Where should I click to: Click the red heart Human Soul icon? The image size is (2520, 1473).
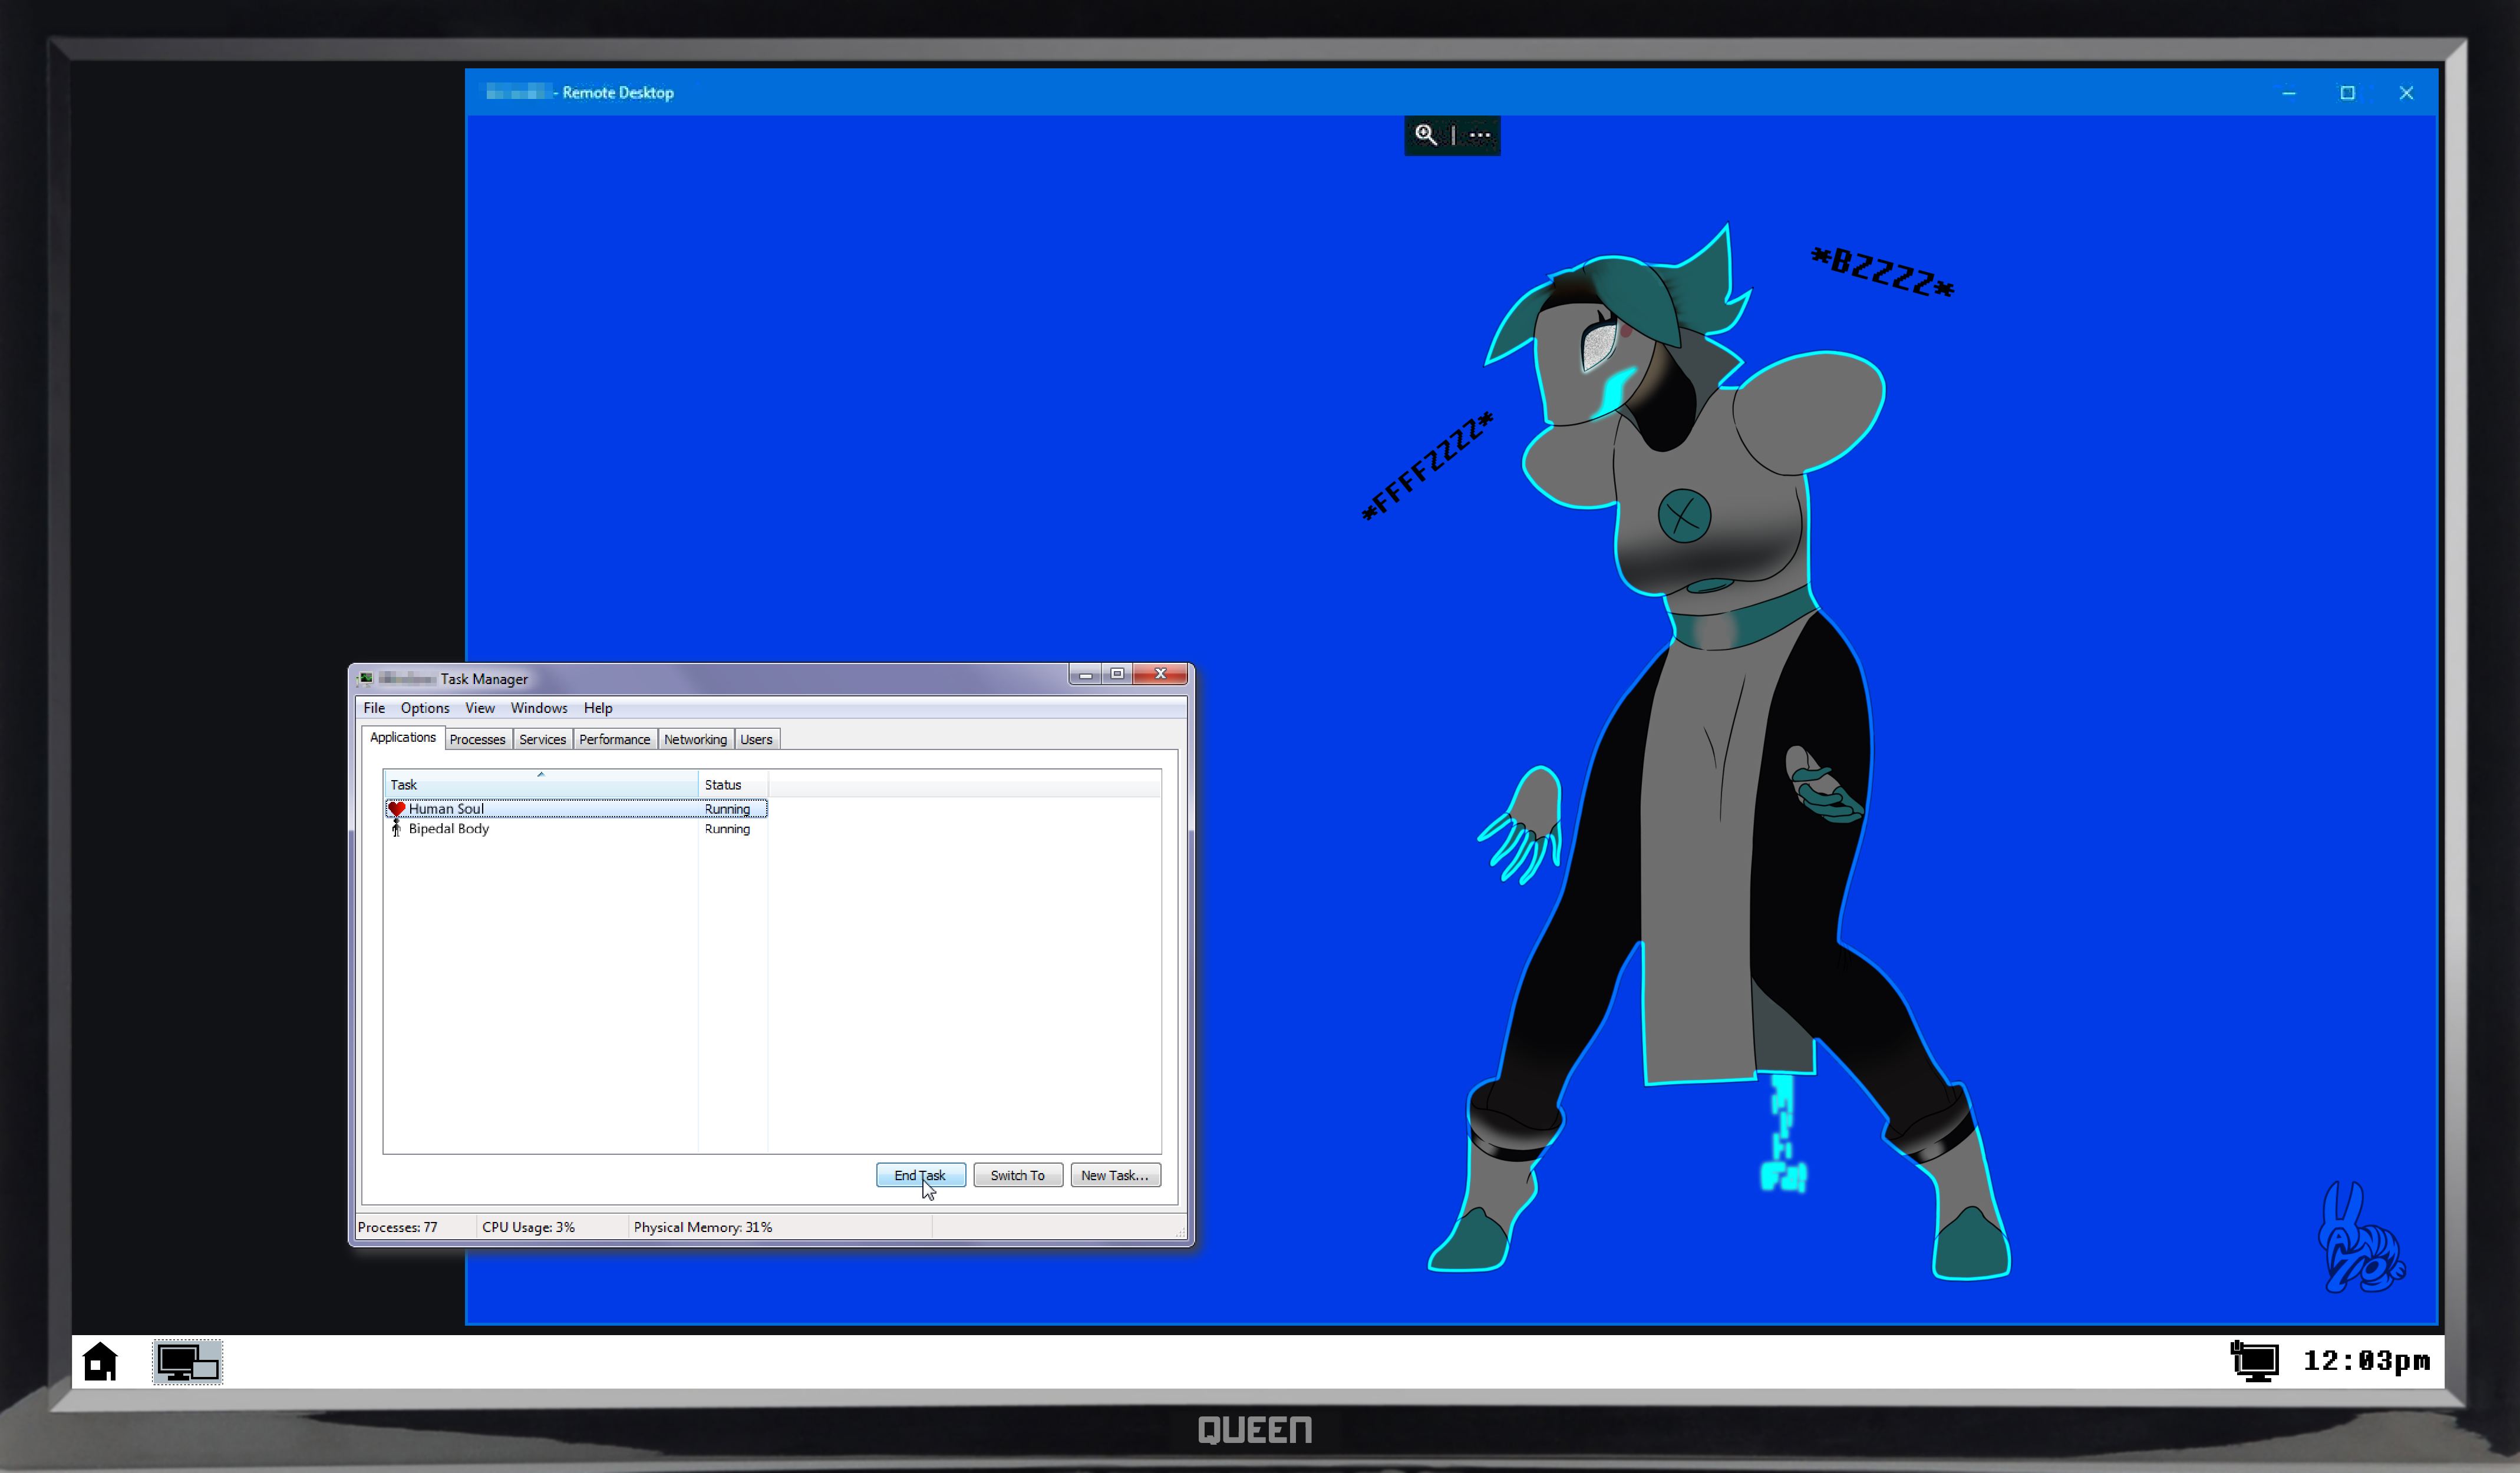[x=396, y=808]
